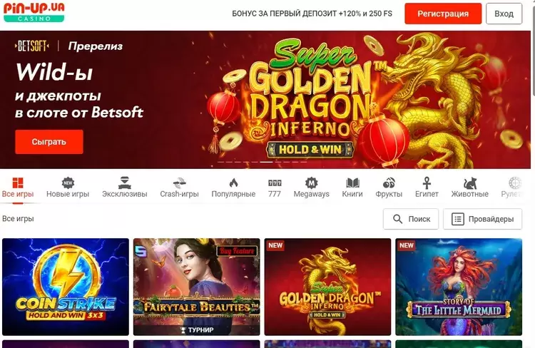
Task: Open the Pin-Up.ua Casino logo home link
Action: 34,12
